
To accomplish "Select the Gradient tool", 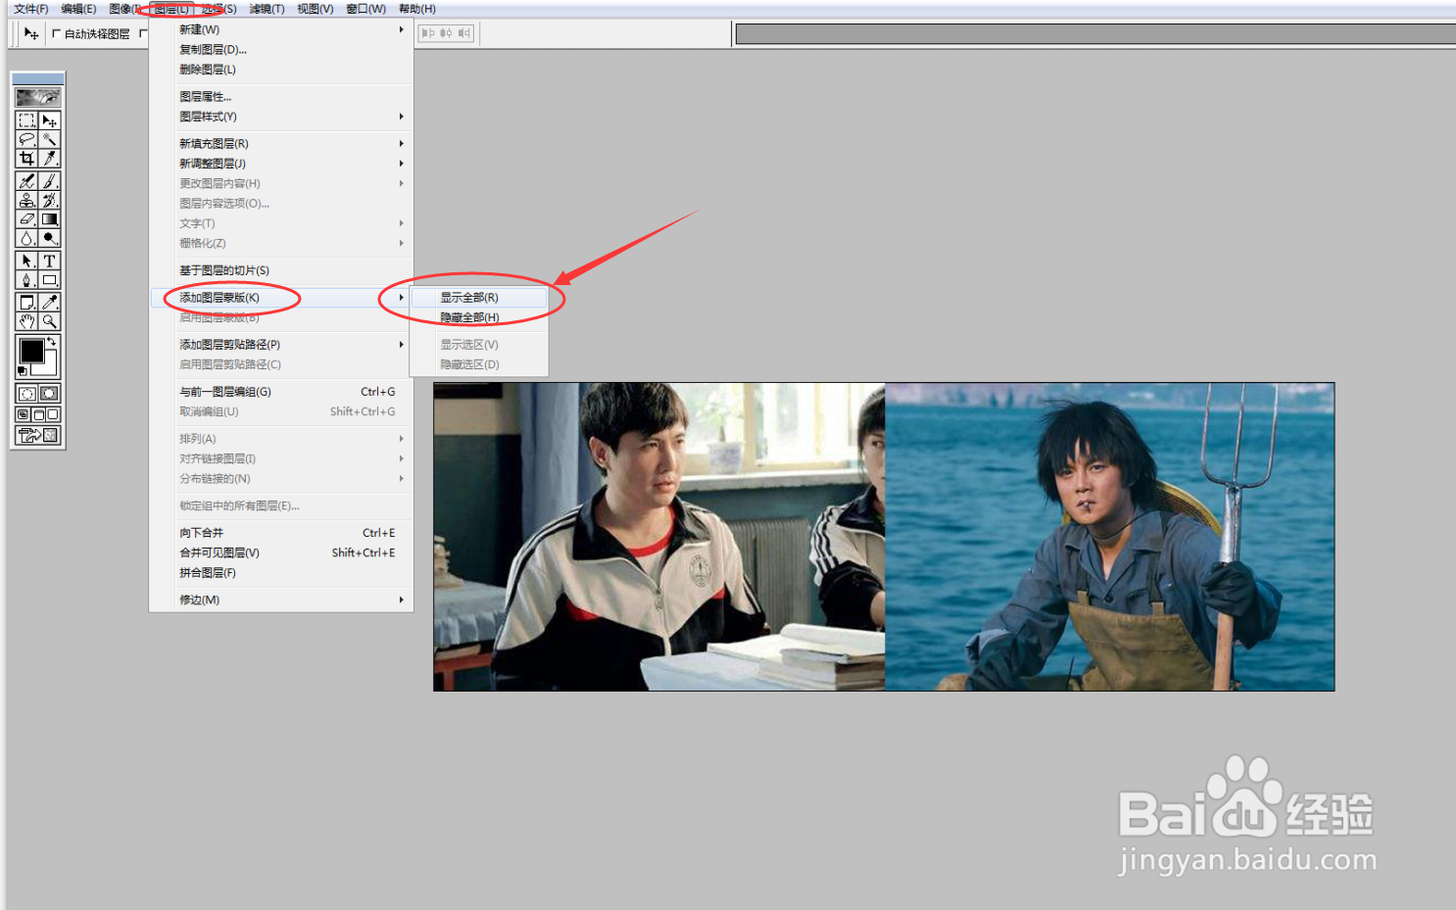I will point(49,219).
